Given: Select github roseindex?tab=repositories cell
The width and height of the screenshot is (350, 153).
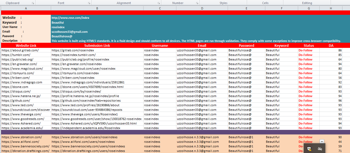Looking at the screenshot, I should (97, 101).
